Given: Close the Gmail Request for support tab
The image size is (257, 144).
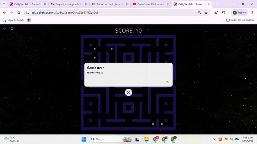Looking at the screenshot, I should tap(86, 4).
